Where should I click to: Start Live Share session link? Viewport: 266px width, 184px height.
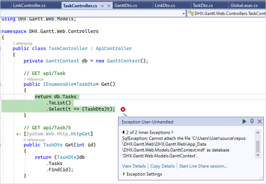point(203,166)
